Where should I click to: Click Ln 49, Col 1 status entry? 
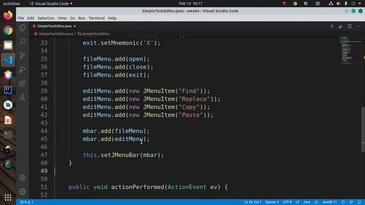click(x=253, y=202)
